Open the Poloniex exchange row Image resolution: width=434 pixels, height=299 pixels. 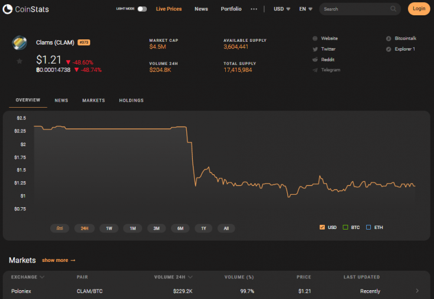216,291
